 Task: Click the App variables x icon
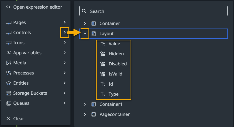coord(9,53)
